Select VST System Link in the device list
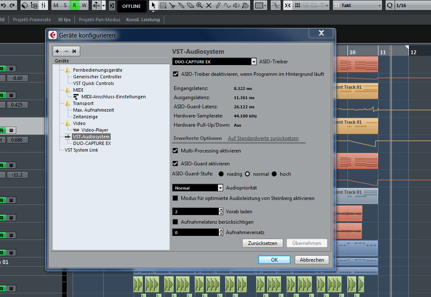Image resolution: width=431 pixels, height=297 pixels. click(81, 150)
